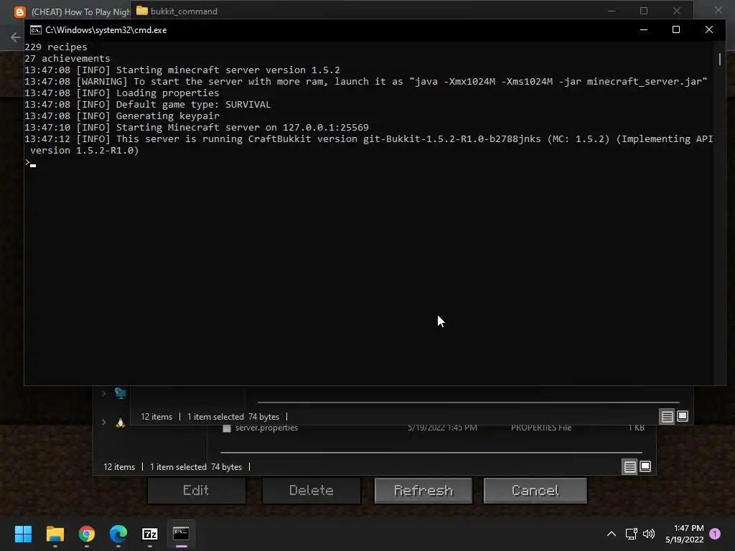Viewport: 735px width, 551px height.
Task: Select server.properties file in Explorer
Action: point(266,428)
